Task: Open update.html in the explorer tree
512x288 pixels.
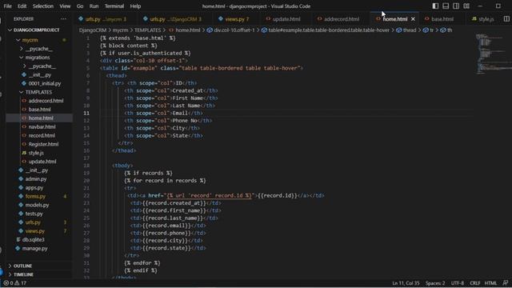Action: pos(42,162)
